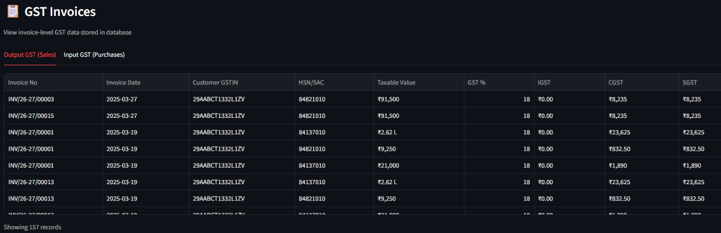721x233 pixels.
Task: Click CGST ₹8,235 in INV/26-27/00015 row
Action: pos(642,116)
